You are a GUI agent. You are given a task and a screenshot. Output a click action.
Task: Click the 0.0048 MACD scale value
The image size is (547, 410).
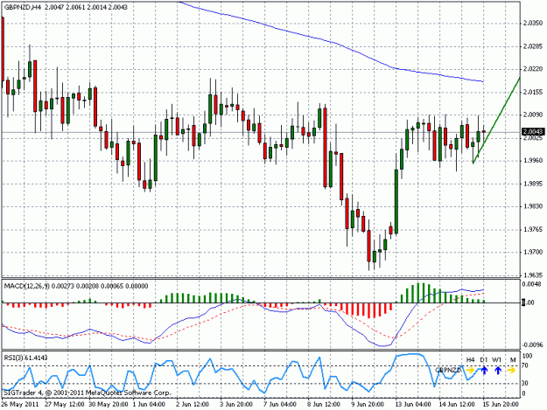coord(533,284)
